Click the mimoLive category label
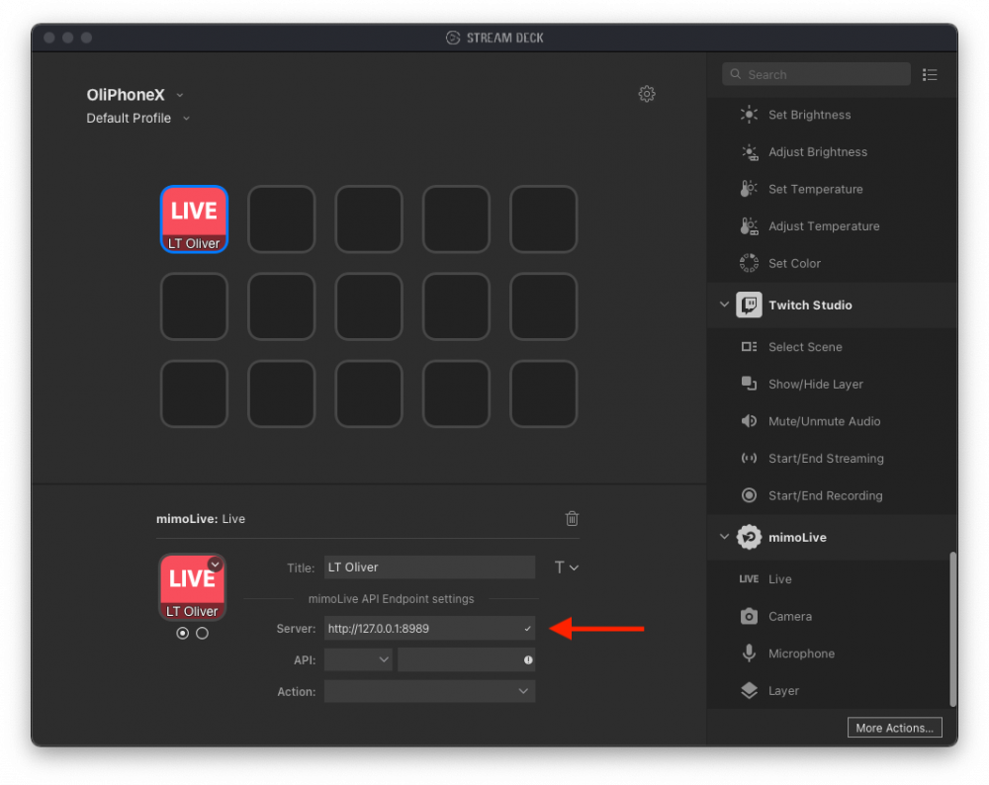 coord(797,537)
